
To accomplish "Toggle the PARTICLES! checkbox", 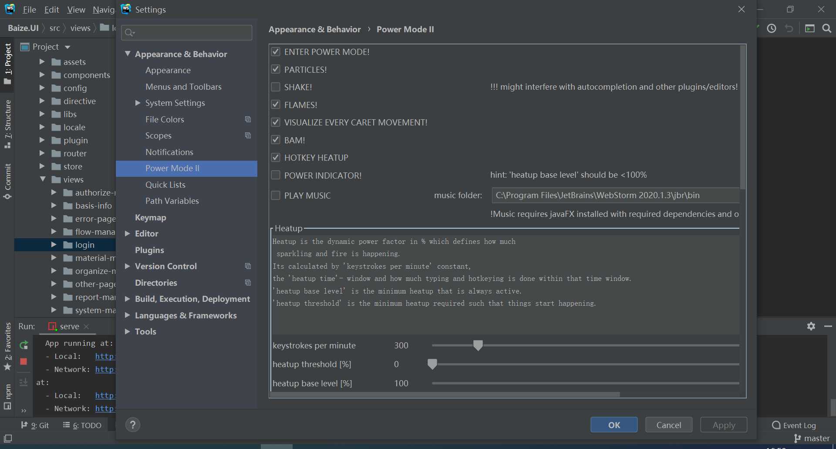I will [275, 69].
